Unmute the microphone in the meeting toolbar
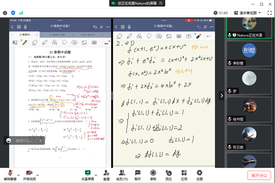 [x=10, y=175]
